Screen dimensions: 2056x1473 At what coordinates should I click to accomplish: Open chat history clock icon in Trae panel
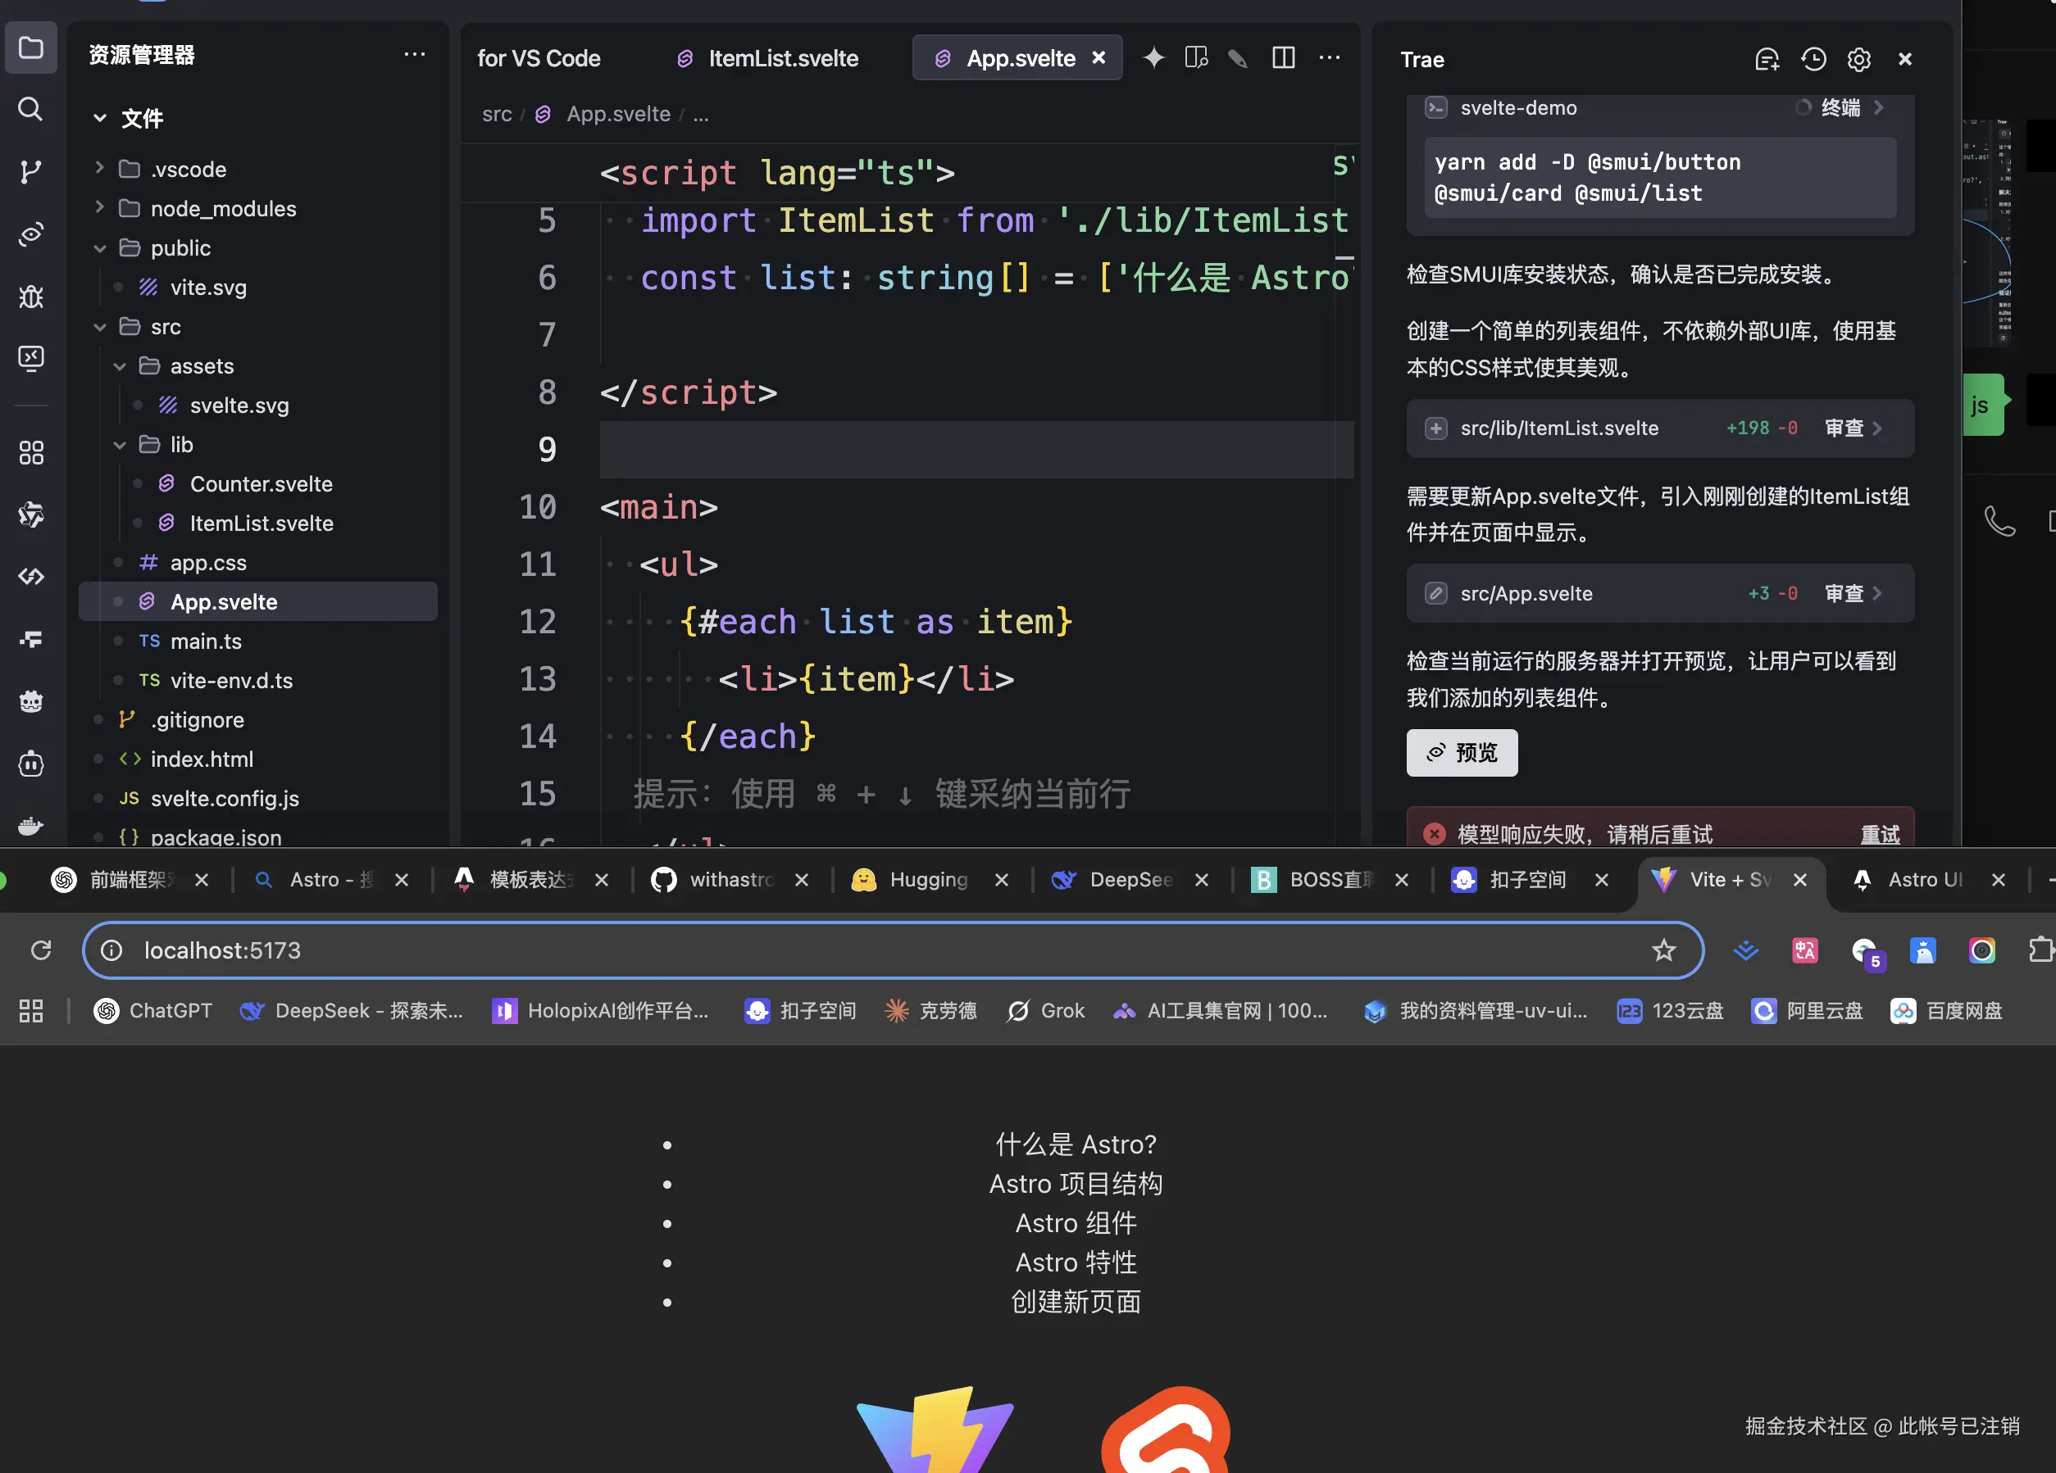[1813, 59]
